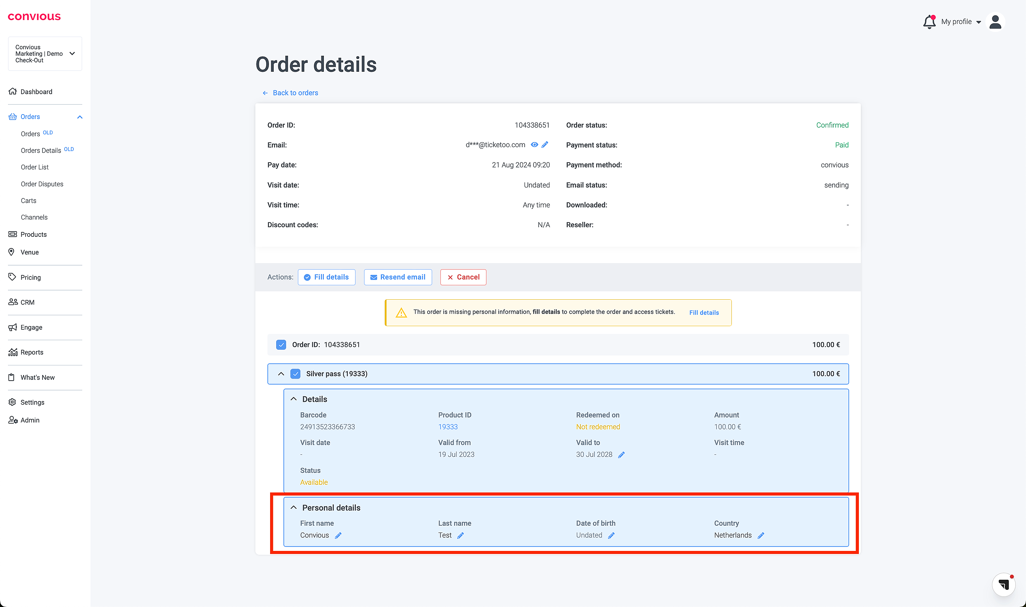Collapse the Personal details section
Viewport: 1026px width, 607px height.
[293, 508]
